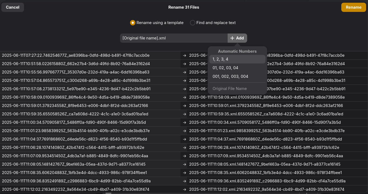368x194 pixels.
Task: Select original file name ending in 47f8c7accb0e
Action: 76,55
